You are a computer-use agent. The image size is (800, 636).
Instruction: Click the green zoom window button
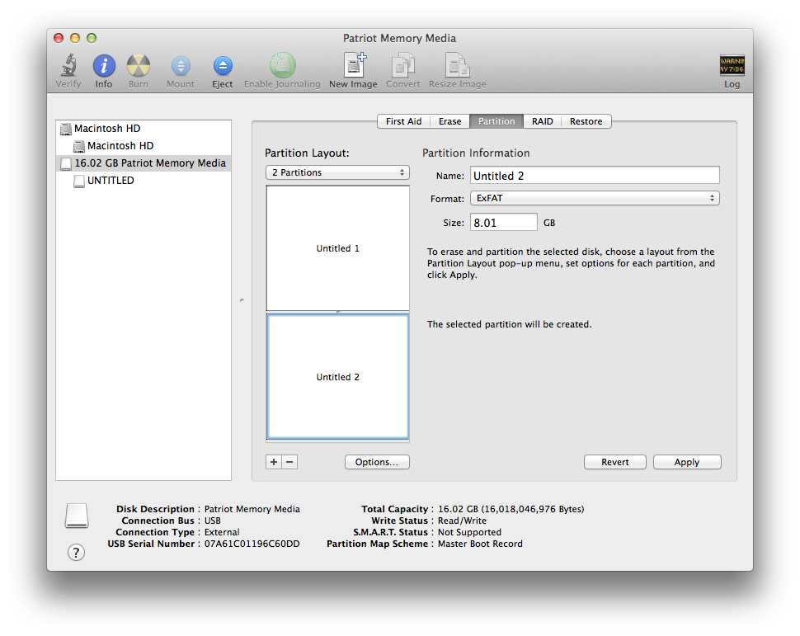pos(92,38)
